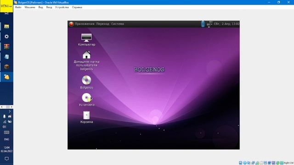Open the WinRAR archive icon in the taskbar
The image size is (294, 165).
[x=6, y=47]
